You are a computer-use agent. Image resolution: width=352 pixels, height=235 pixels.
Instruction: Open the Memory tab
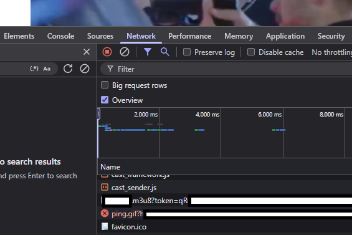tap(239, 36)
